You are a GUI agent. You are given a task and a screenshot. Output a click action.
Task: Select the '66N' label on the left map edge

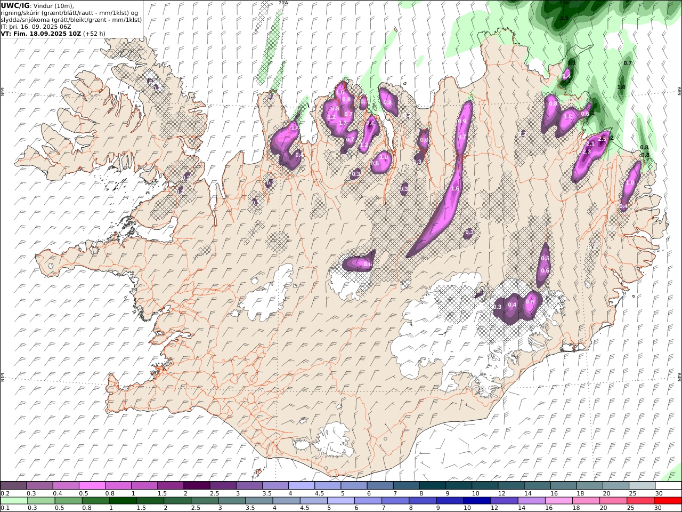3,92
